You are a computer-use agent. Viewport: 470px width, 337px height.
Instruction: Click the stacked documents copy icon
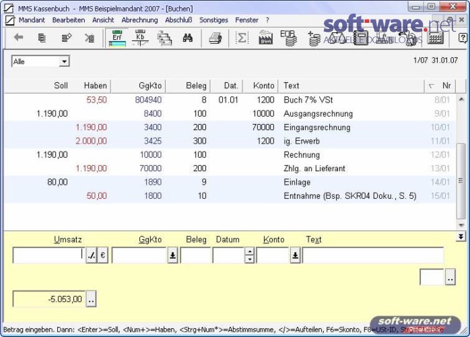(164, 38)
